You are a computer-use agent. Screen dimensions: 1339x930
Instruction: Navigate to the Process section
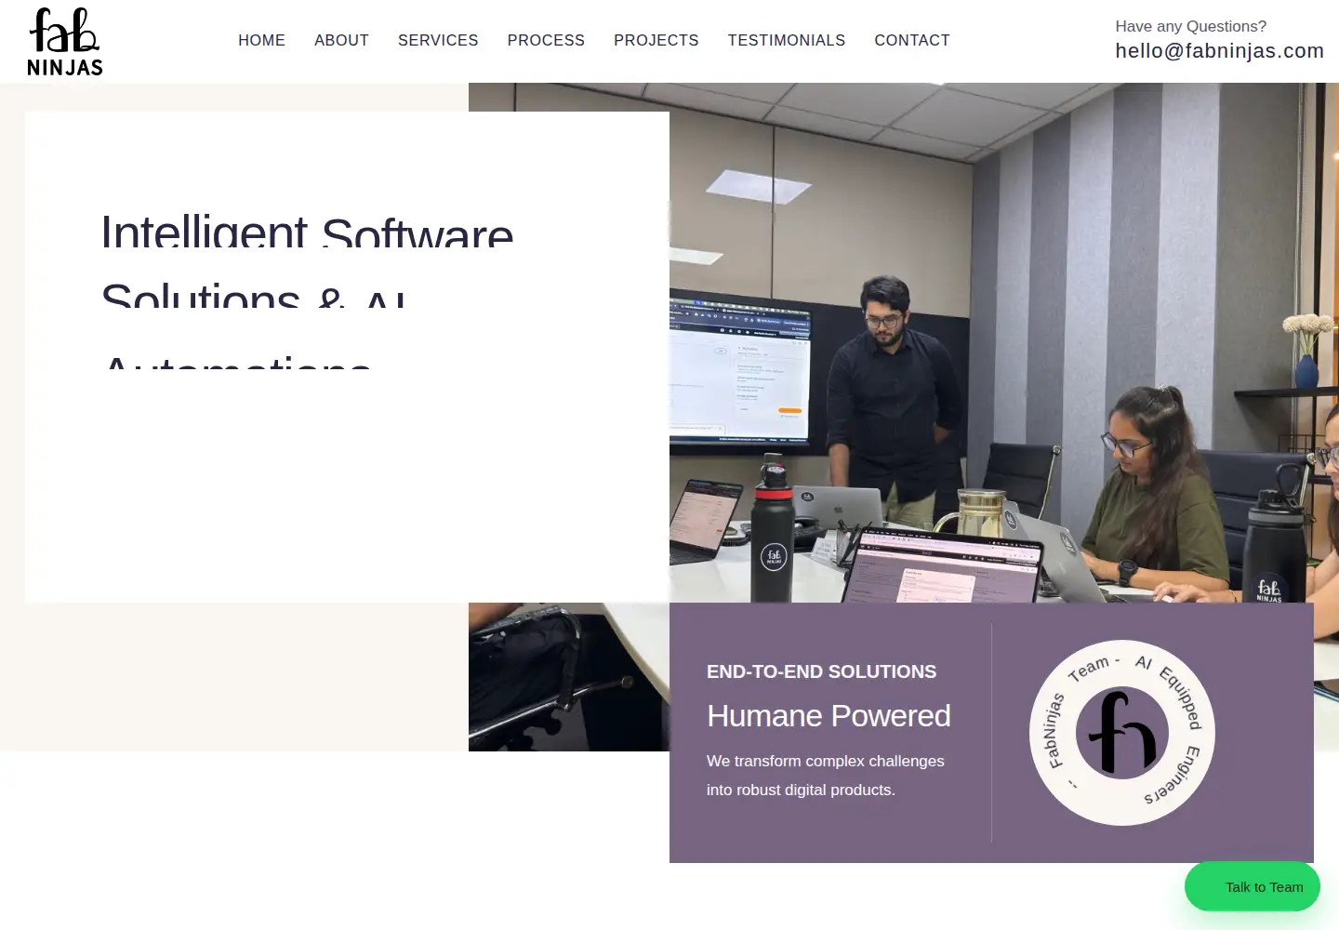point(546,40)
